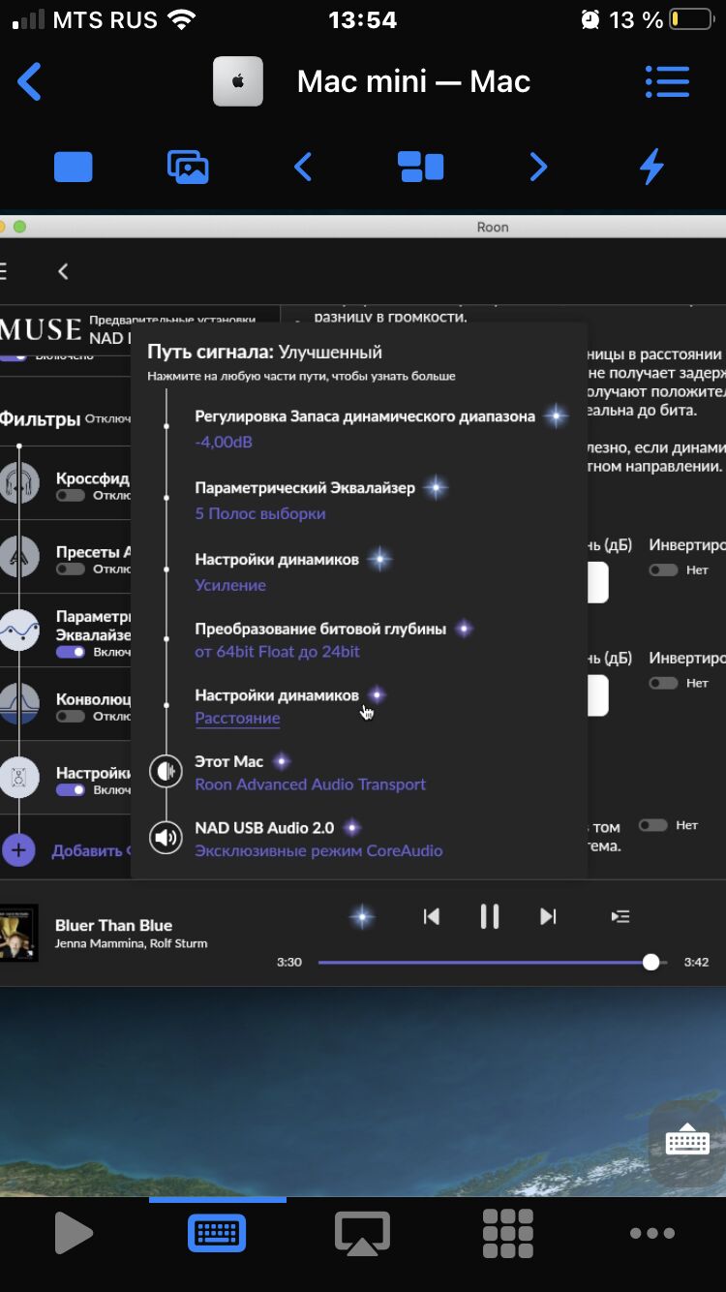Skip to previous track
Viewport: 726px width, 1292px height.
(432, 916)
